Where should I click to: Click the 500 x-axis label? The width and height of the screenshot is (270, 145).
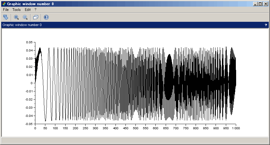(x=135, y=128)
